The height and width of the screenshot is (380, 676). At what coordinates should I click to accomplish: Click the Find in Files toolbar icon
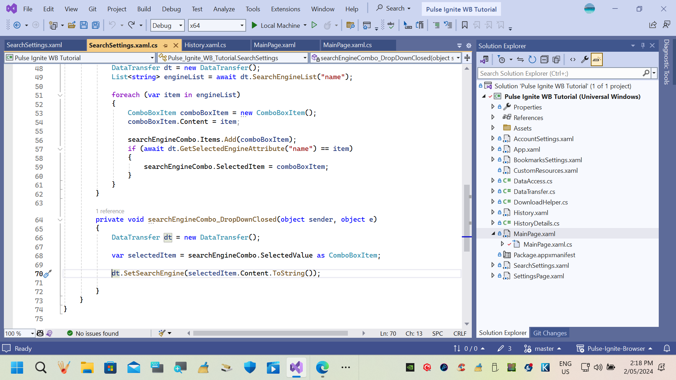[350, 25]
